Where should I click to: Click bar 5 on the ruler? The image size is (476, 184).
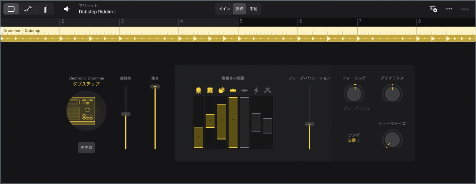[241, 21]
